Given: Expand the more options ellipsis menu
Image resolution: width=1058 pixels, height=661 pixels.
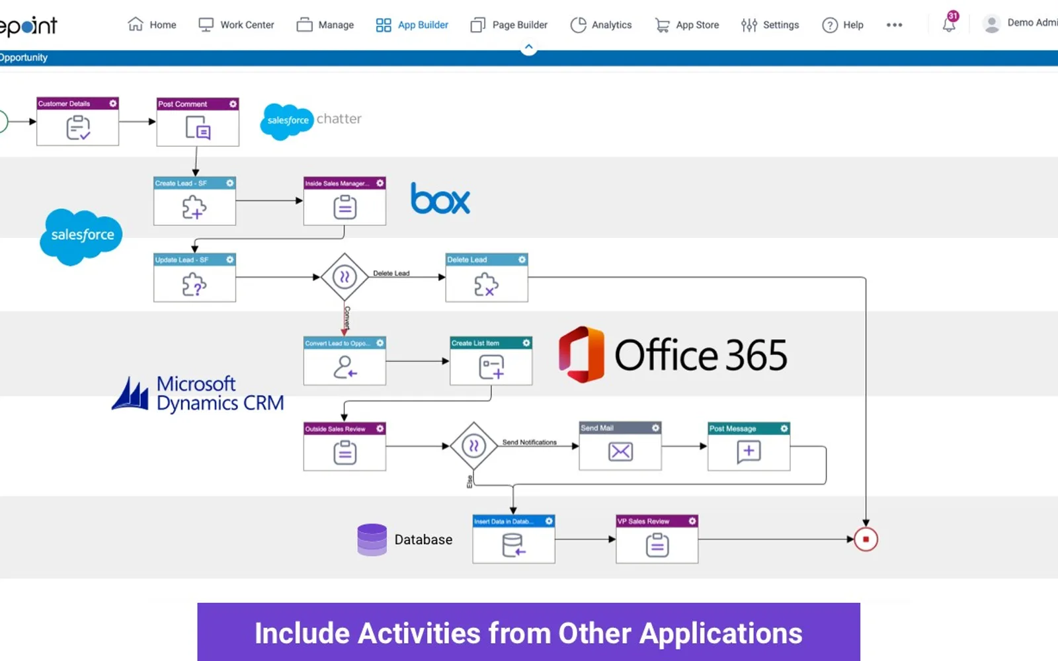Looking at the screenshot, I should pos(894,25).
